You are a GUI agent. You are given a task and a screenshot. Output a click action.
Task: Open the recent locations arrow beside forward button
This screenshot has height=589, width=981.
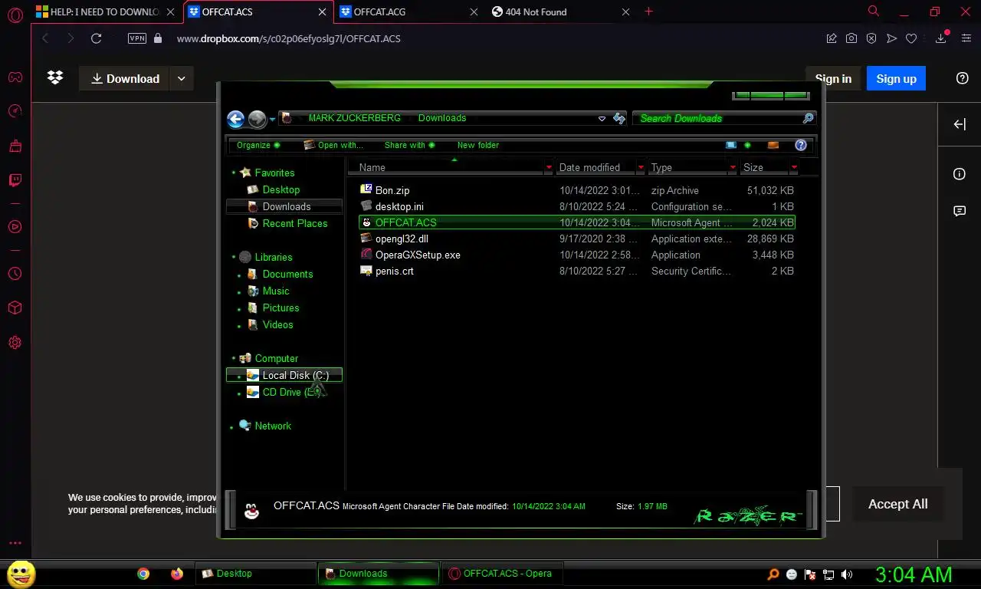click(x=273, y=120)
